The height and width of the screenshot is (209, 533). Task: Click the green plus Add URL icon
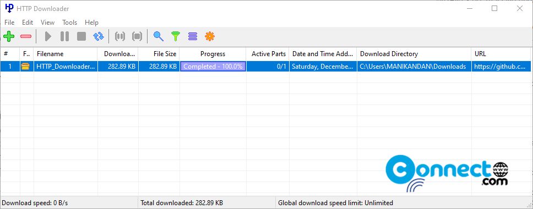pos(9,36)
